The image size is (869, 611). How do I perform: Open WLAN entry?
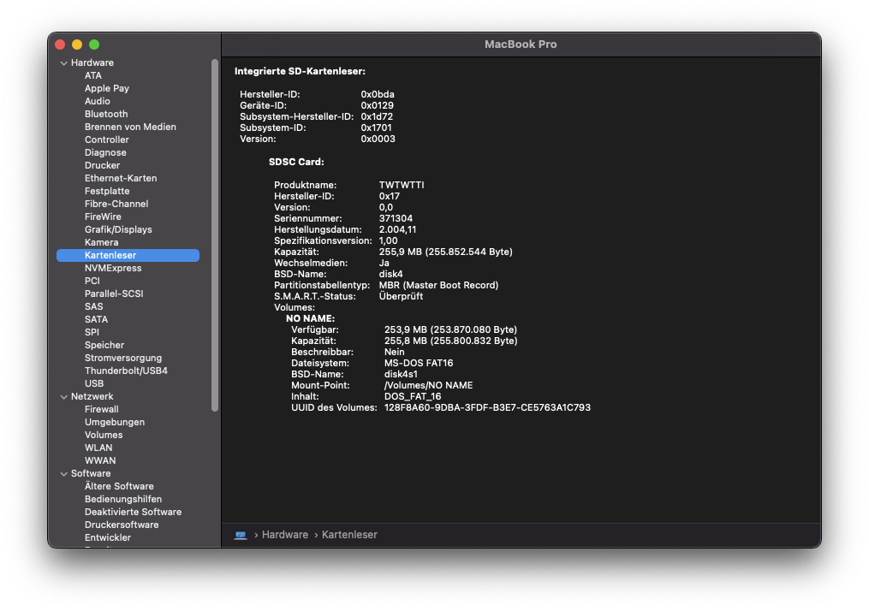pyautogui.click(x=98, y=448)
